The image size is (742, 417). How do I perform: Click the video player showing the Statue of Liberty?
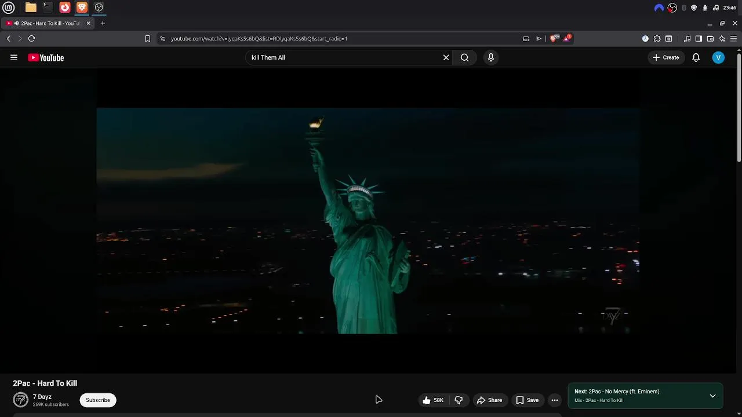368,221
